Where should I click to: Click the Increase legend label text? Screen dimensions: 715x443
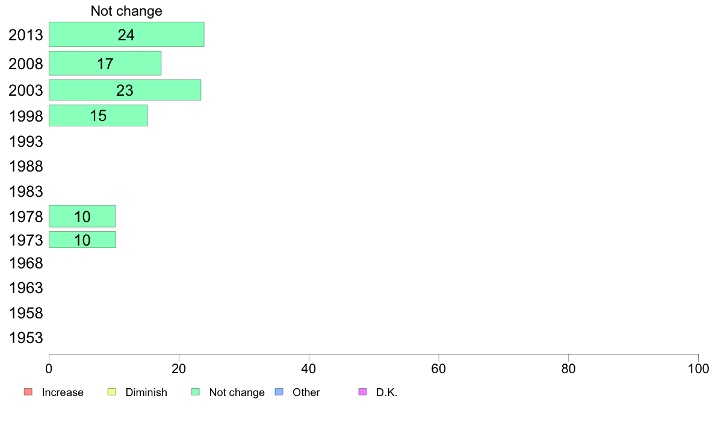[x=63, y=392]
